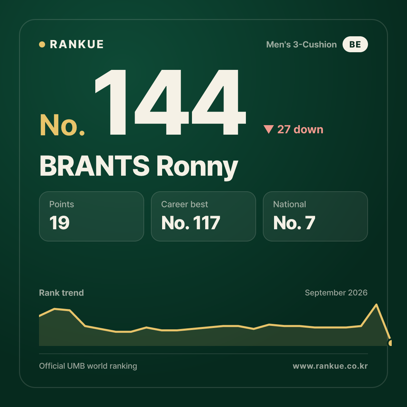The width and height of the screenshot is (407, 407).
Task: Click the Rank trend heading
Action: point(61,293)
